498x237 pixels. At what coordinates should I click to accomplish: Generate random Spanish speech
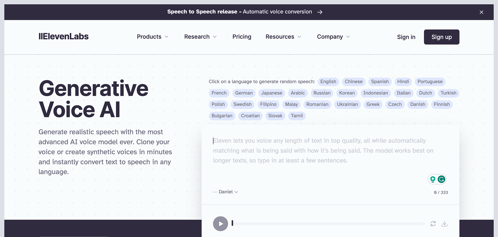pyautogui.click(x=380, y=82)
